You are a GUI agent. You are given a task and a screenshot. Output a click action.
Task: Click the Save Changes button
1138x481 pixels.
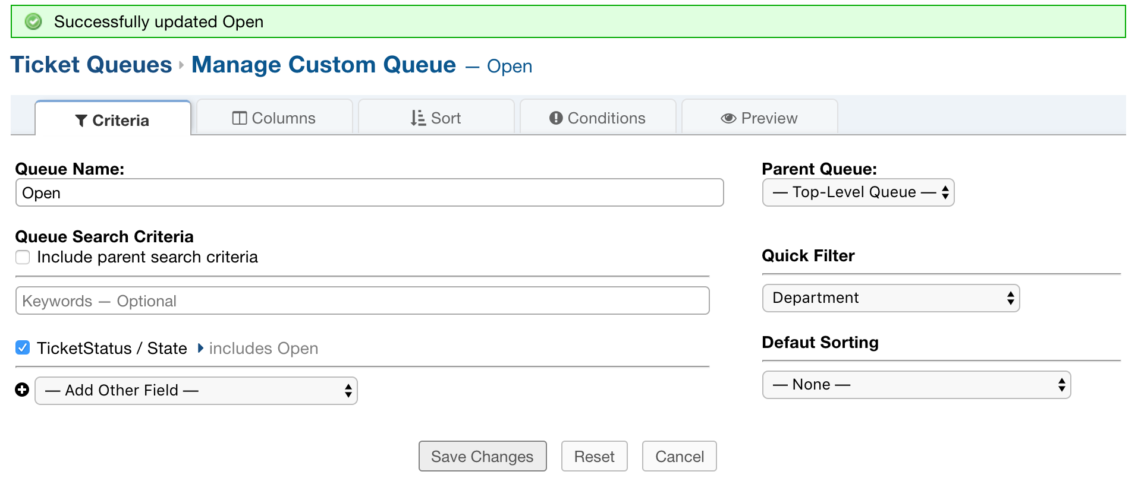pos(482,456)
